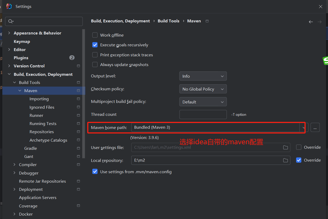This screenshot has width=328, height=219.
Task: Click the ... browse button for Maven home
Action: coord(315,128)
